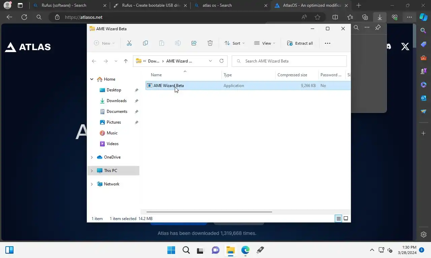Open File Explorer from the taskbar

click(230, 250)
